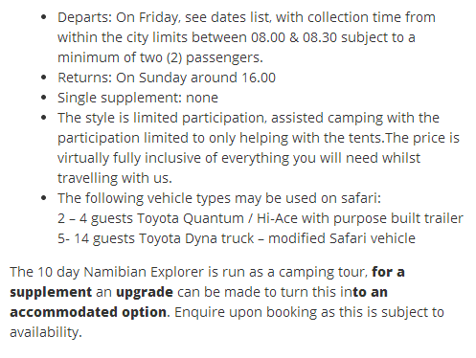This screenshot has width=476, height=358.
Task: Click the 'Single supplement: none' bullet
Action: tap(138, 98)
